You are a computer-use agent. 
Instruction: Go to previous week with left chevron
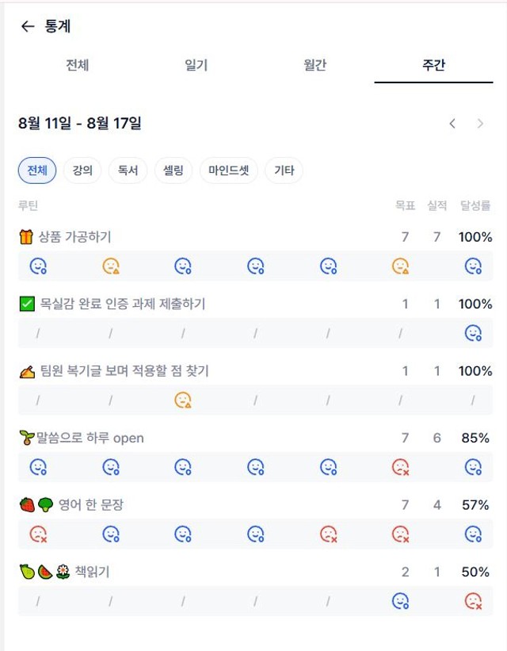[x=452, y=124]
